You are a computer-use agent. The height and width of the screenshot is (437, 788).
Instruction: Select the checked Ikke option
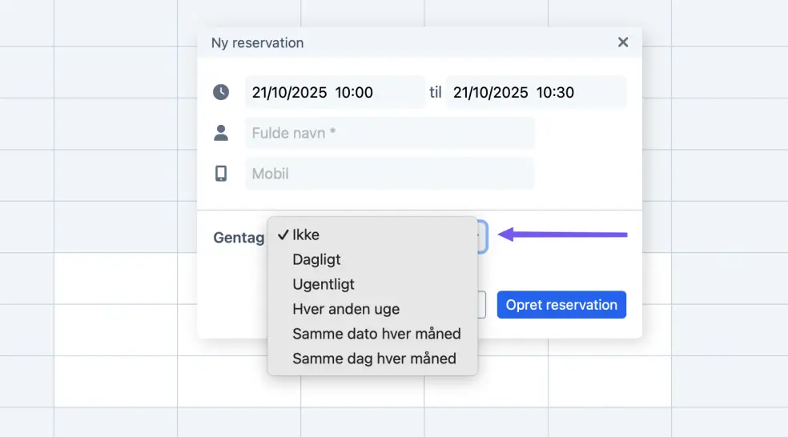[306, 235]
